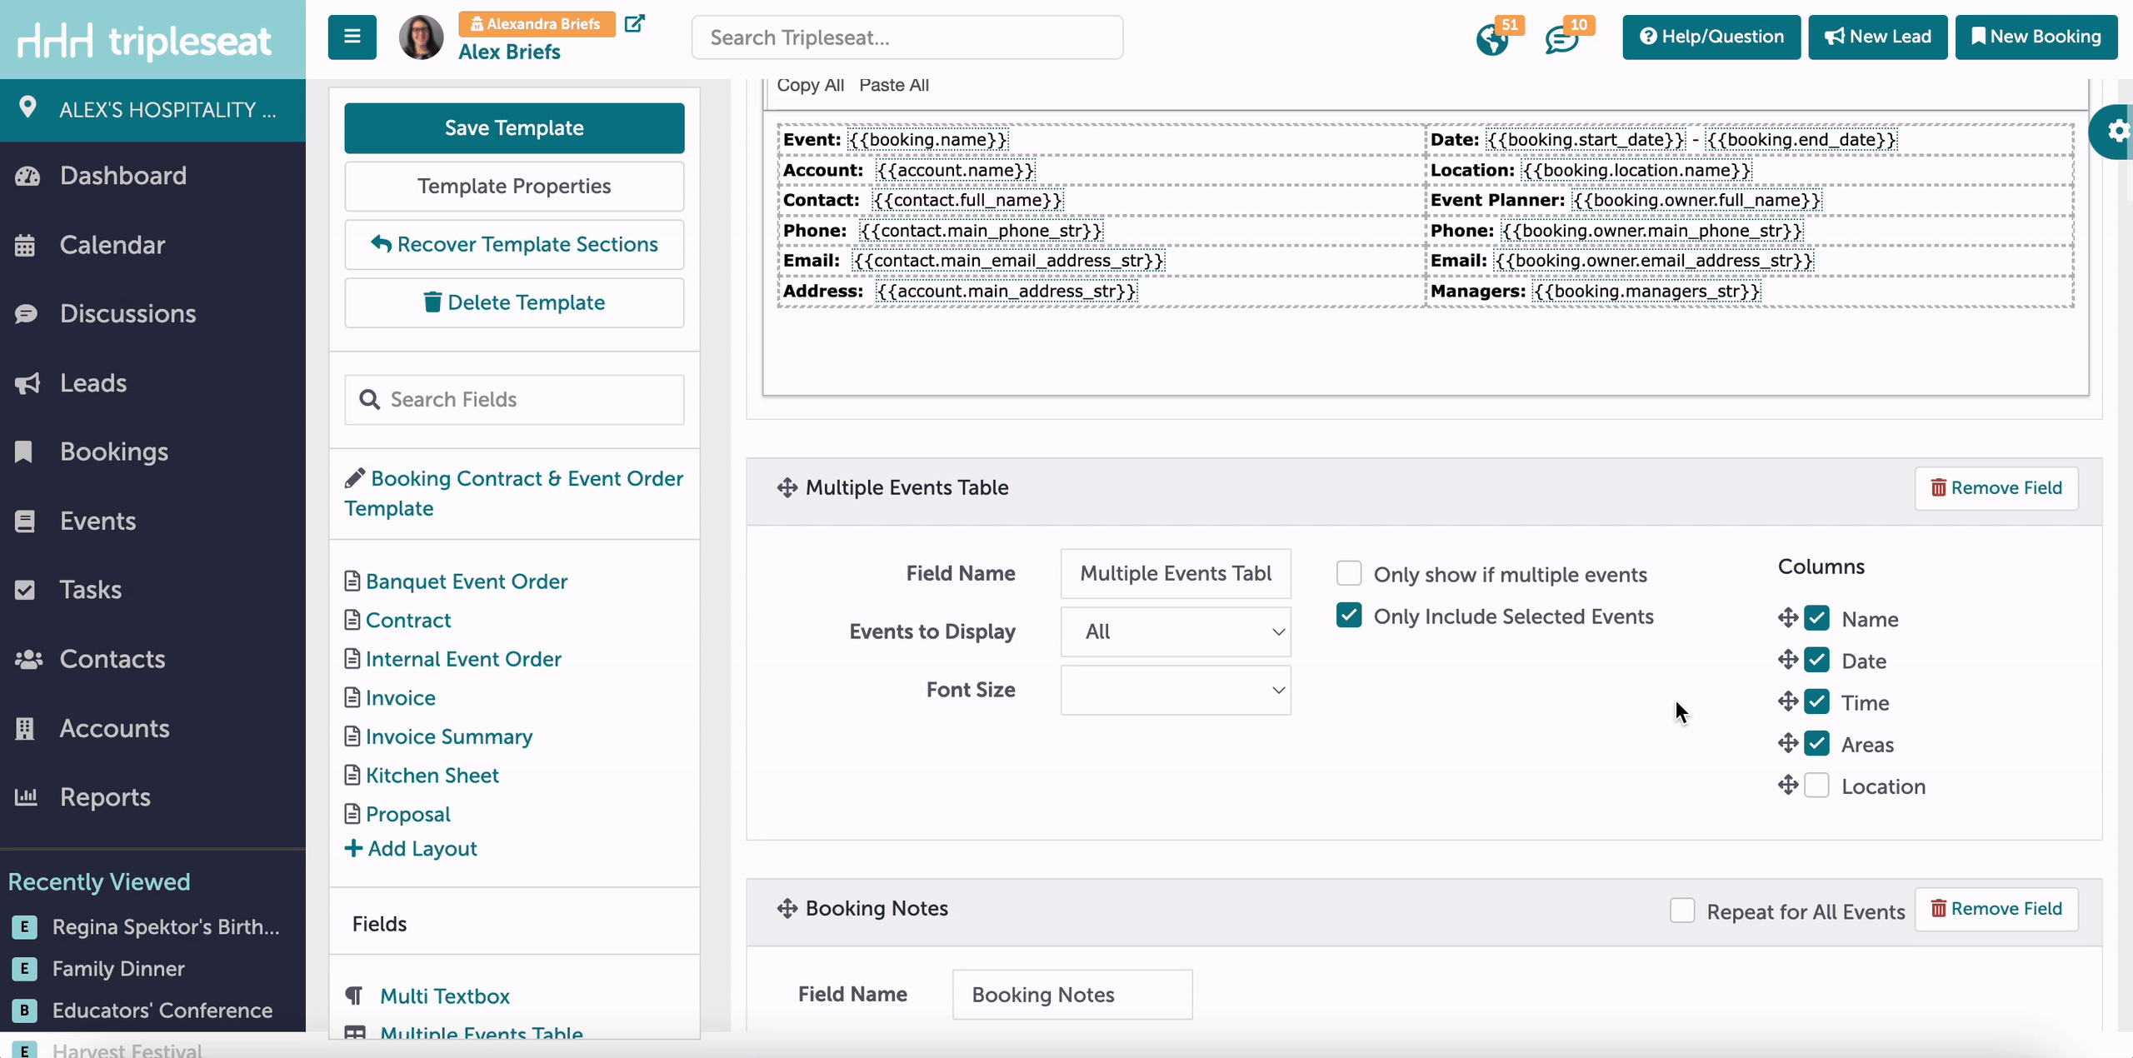Open the Font Size dropdown
Screen dimensions: 2133x1058
(x=1176, y=690)
